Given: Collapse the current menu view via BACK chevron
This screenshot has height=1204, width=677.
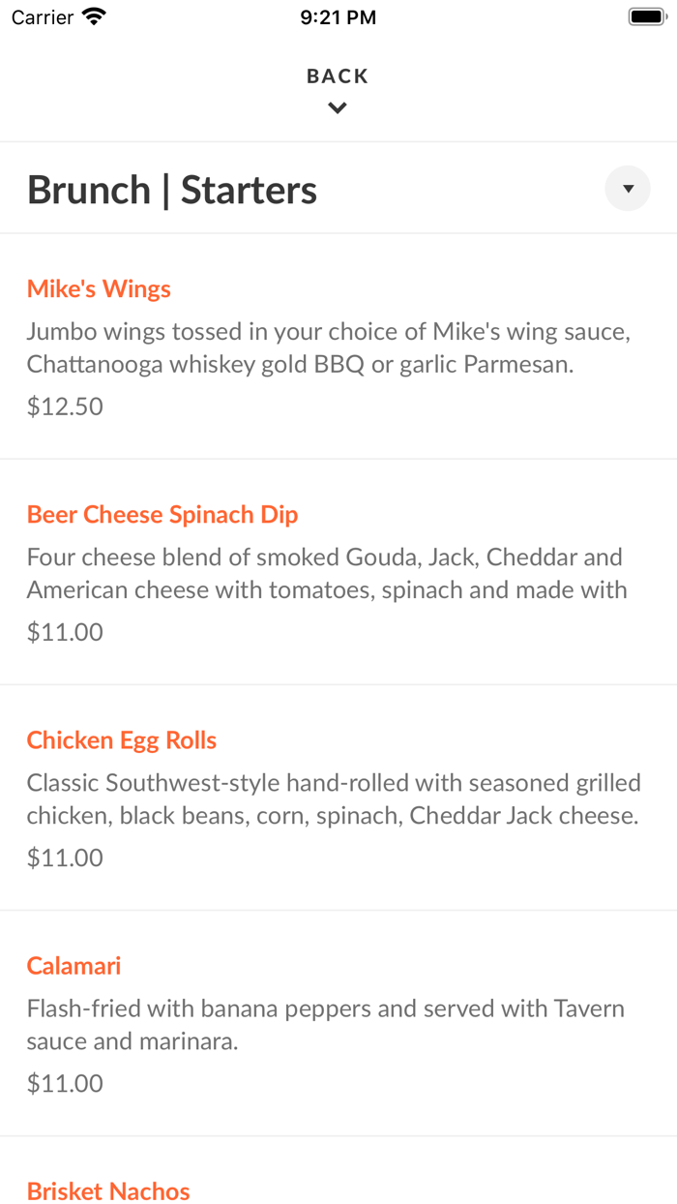Looking at the screenshot, I should [338, 107].
